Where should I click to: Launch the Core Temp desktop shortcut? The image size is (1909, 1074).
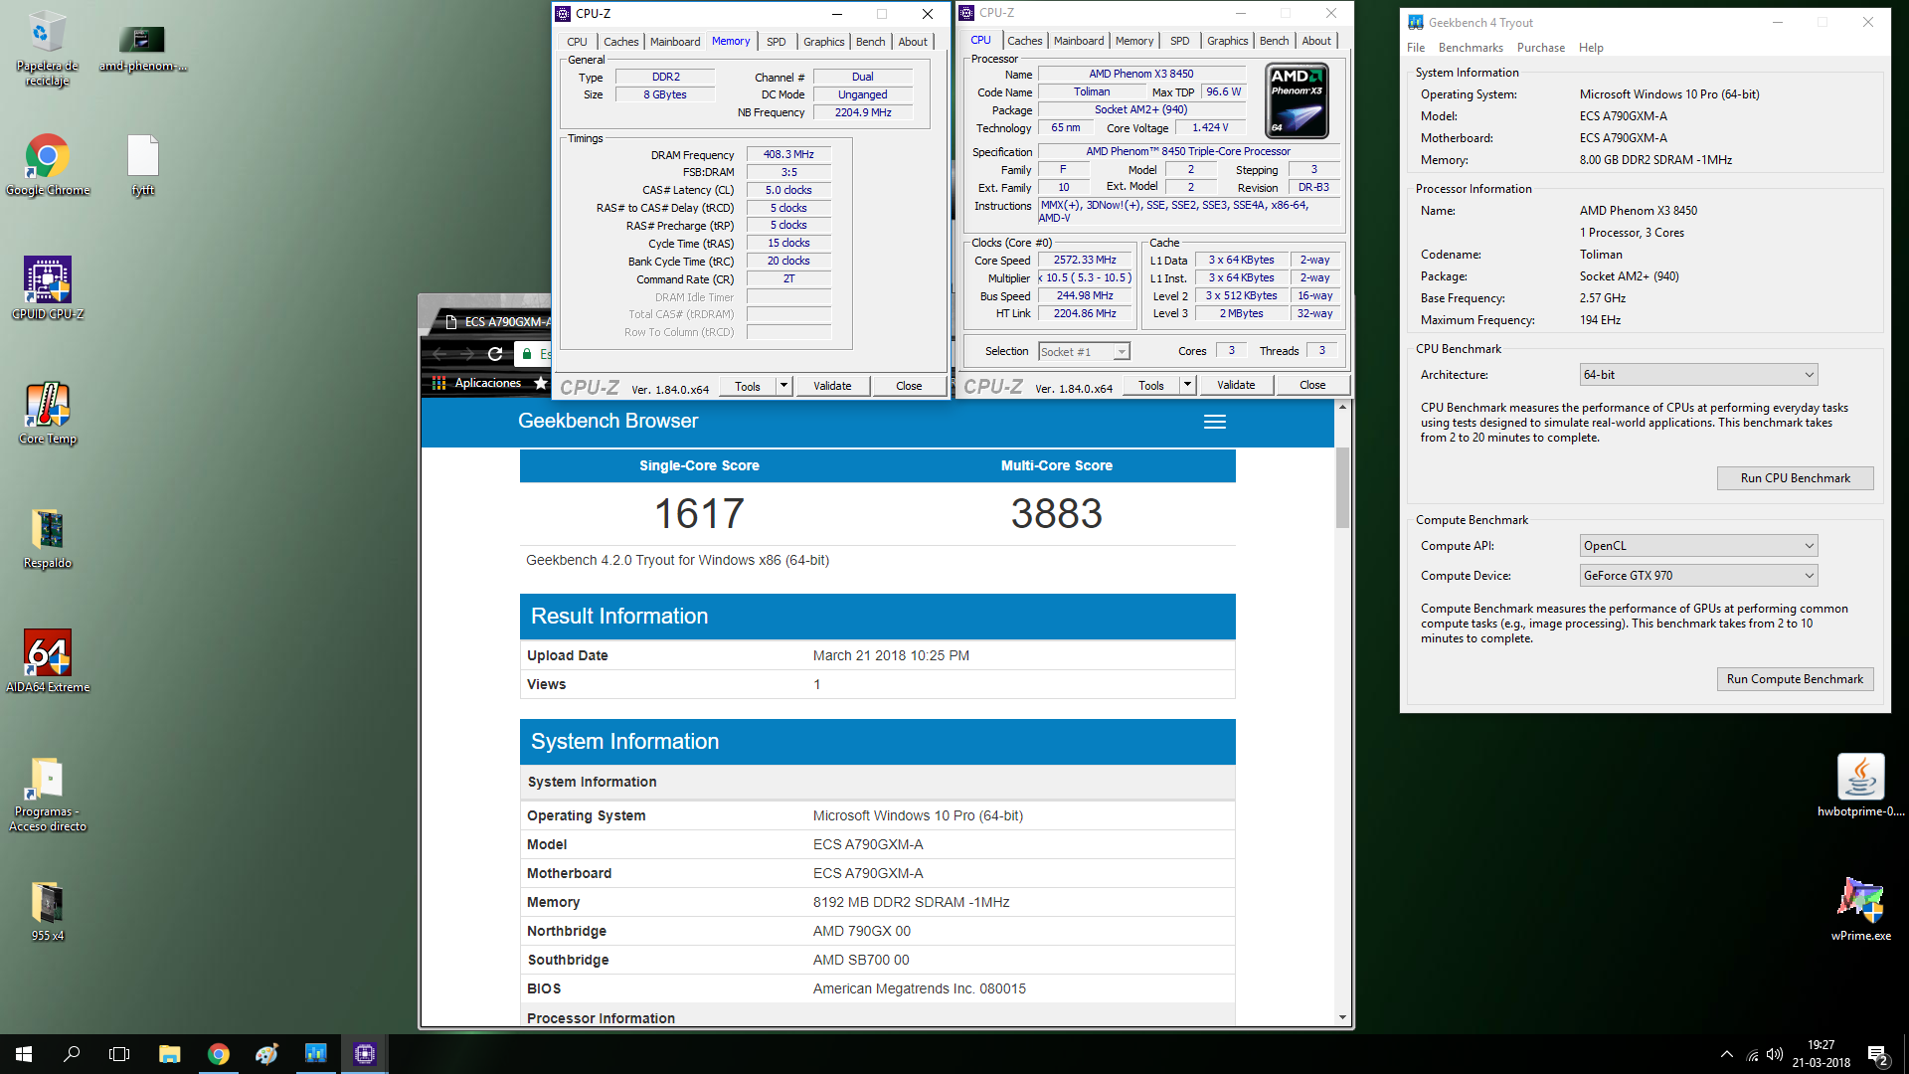pos(47,413)
